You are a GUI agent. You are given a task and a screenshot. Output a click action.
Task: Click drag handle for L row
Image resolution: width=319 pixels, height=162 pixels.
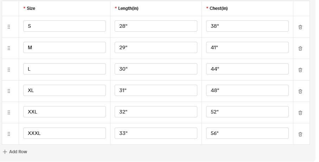9,70
